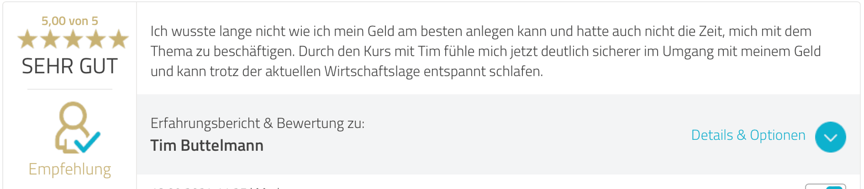Click the 5,00 von 5 score
This screenshot has width=864, height=189.
pos(70,21)
